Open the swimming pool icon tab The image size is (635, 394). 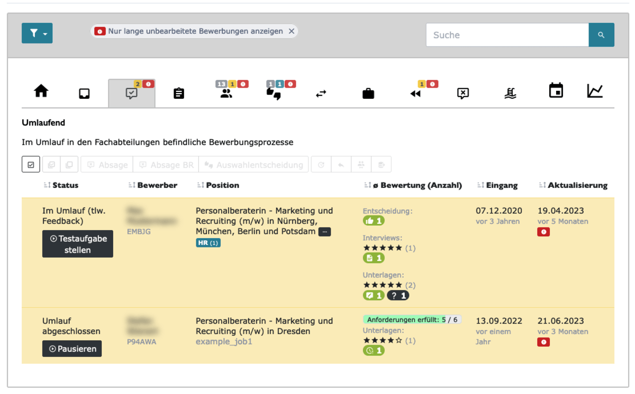[510, 94]
